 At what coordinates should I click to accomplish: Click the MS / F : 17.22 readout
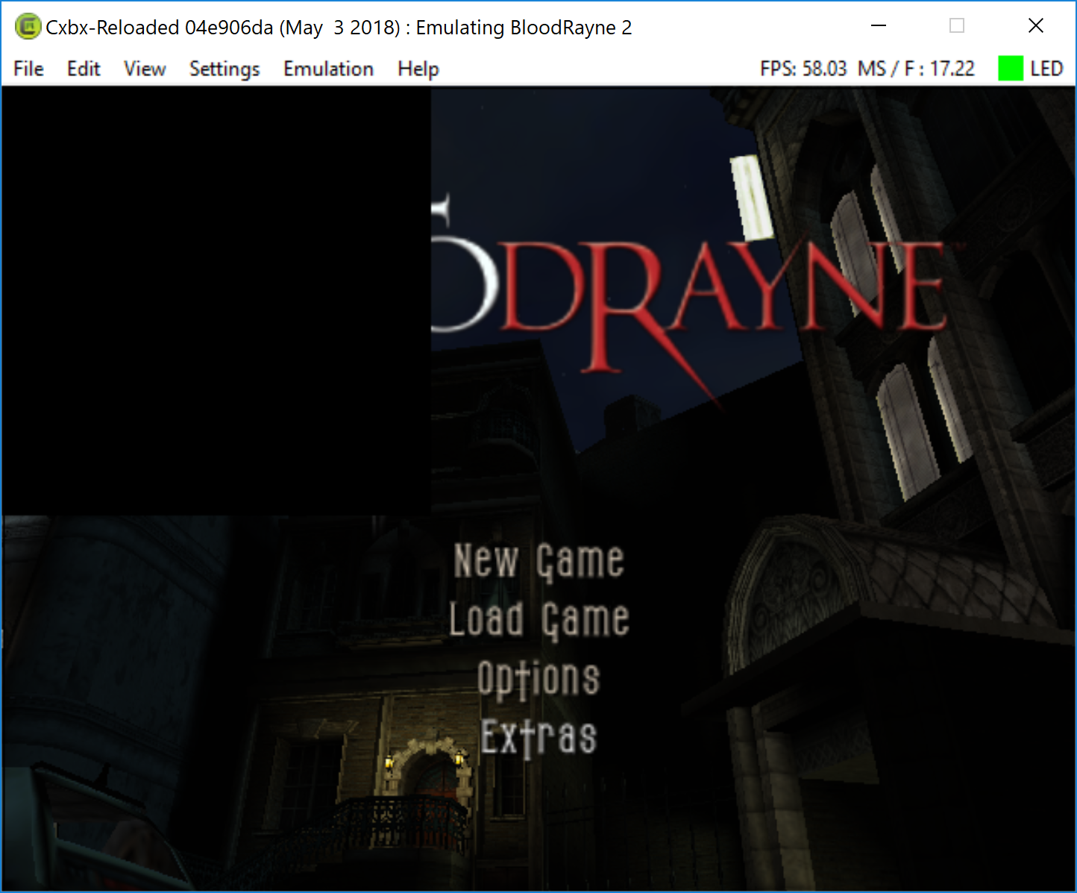[916, 69]
